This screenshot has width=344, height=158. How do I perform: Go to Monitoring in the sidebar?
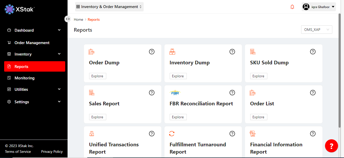click(x=24, y=78)
